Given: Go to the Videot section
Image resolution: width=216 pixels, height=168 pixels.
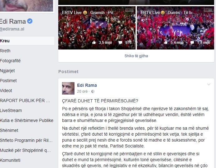Looking at the screenshot, I should pyautogui.click(x=6, y=91).
